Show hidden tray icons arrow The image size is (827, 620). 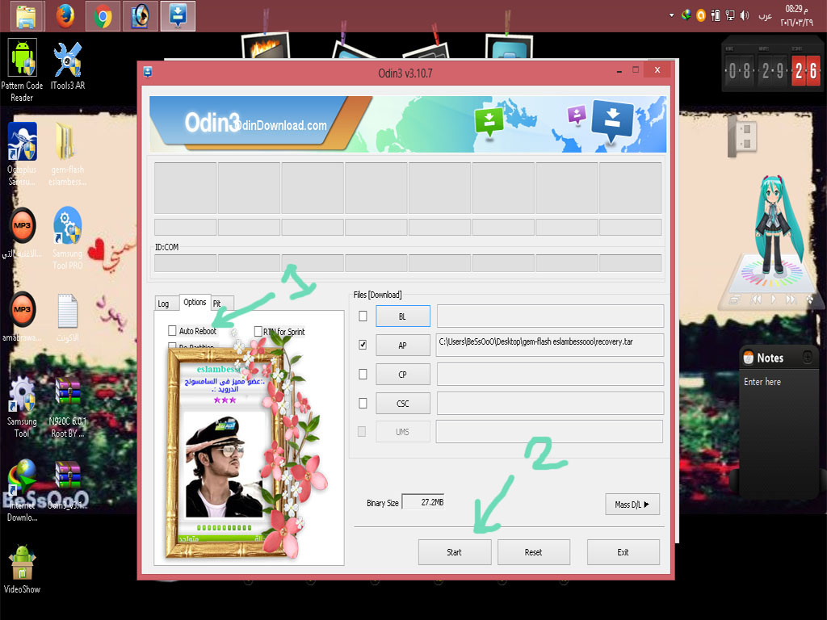(671, 15)
